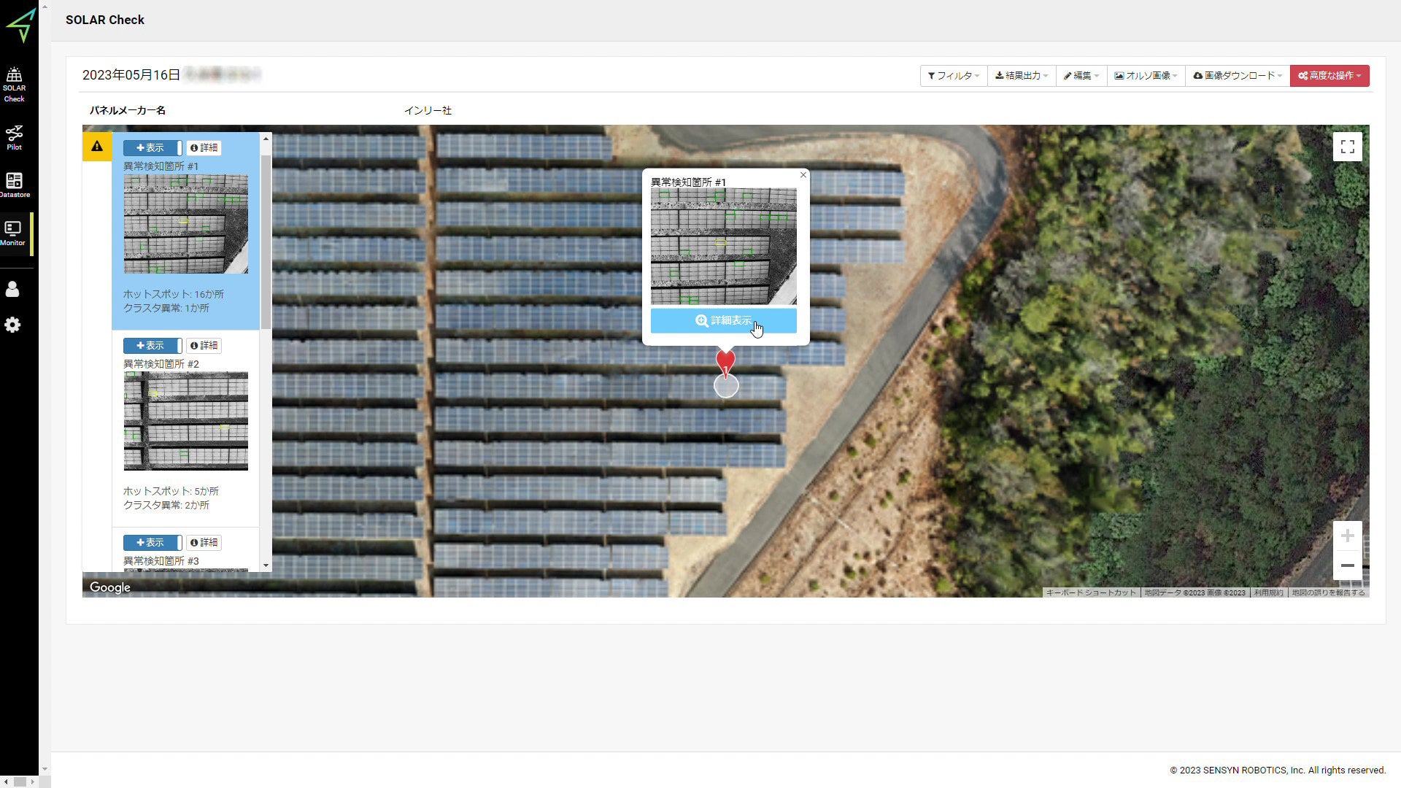
Task: Click 詳細表示 button in map popup
Action: [x=723, y=321]
